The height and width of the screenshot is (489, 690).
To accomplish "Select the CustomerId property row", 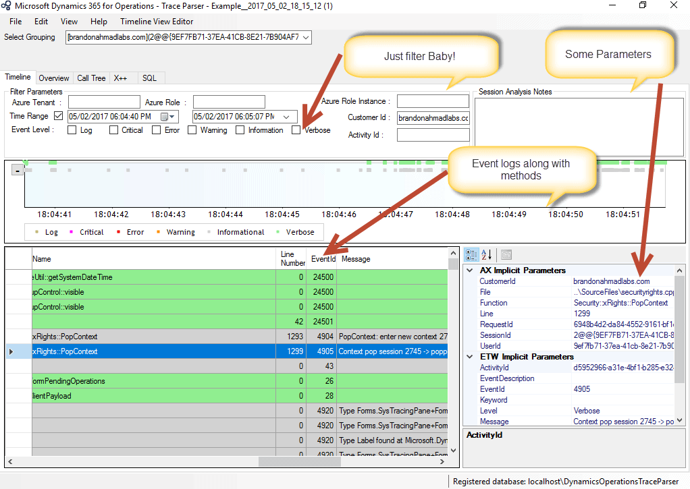I will pos(576,281).
